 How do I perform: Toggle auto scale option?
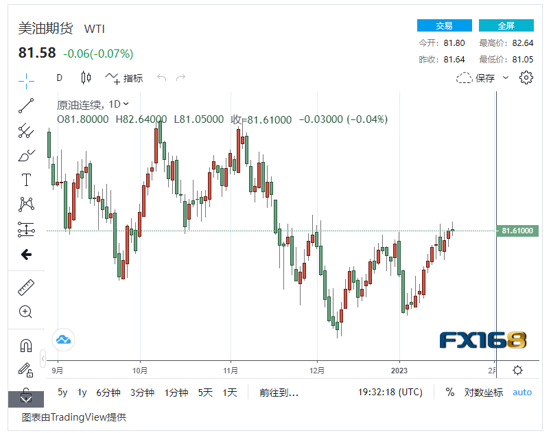[x=521, y=393]
